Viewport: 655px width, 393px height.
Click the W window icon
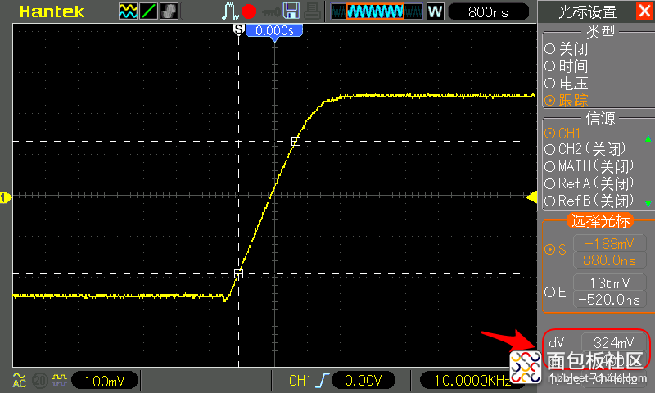coord(435,11)
